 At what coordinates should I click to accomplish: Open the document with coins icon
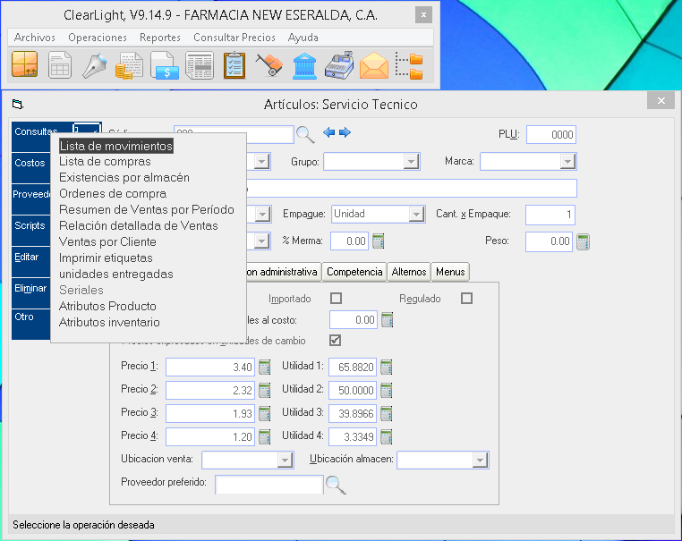(129, 65)
